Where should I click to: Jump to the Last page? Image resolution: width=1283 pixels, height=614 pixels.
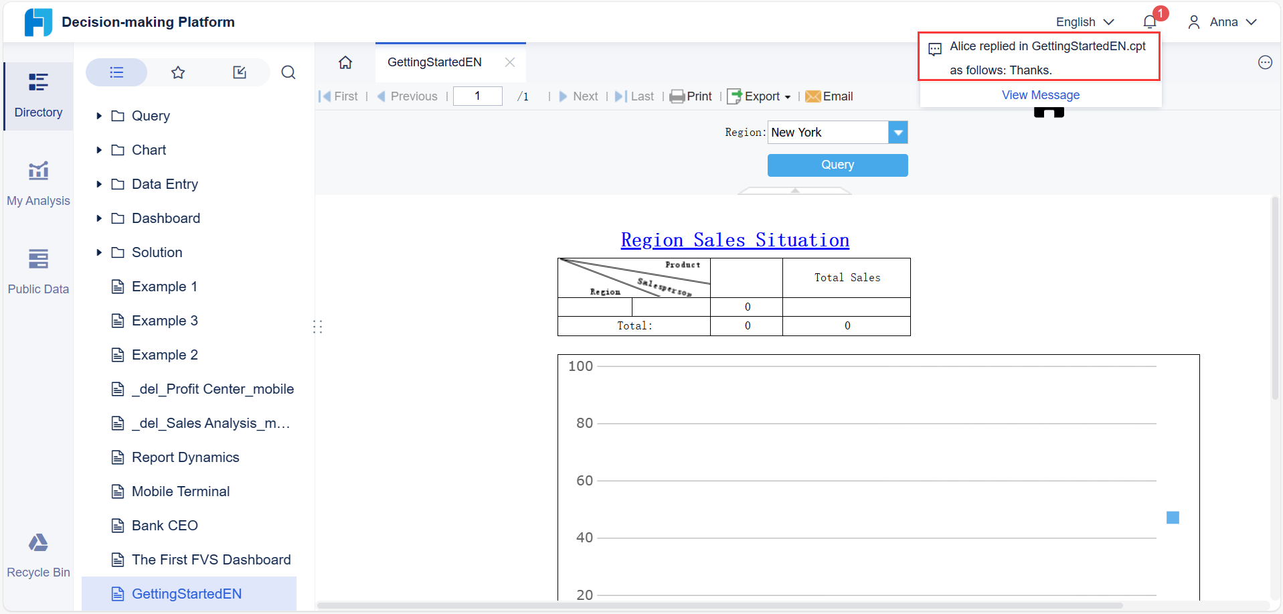tap(634, 96)
